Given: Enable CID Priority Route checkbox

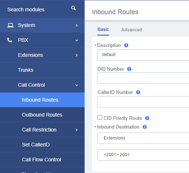Looking at the screenshot, I should click(x=100, y=118).
